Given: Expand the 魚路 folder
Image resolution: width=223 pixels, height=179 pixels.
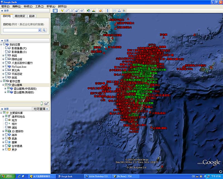Looking at the screenshot, I should [x=3, y=56].
